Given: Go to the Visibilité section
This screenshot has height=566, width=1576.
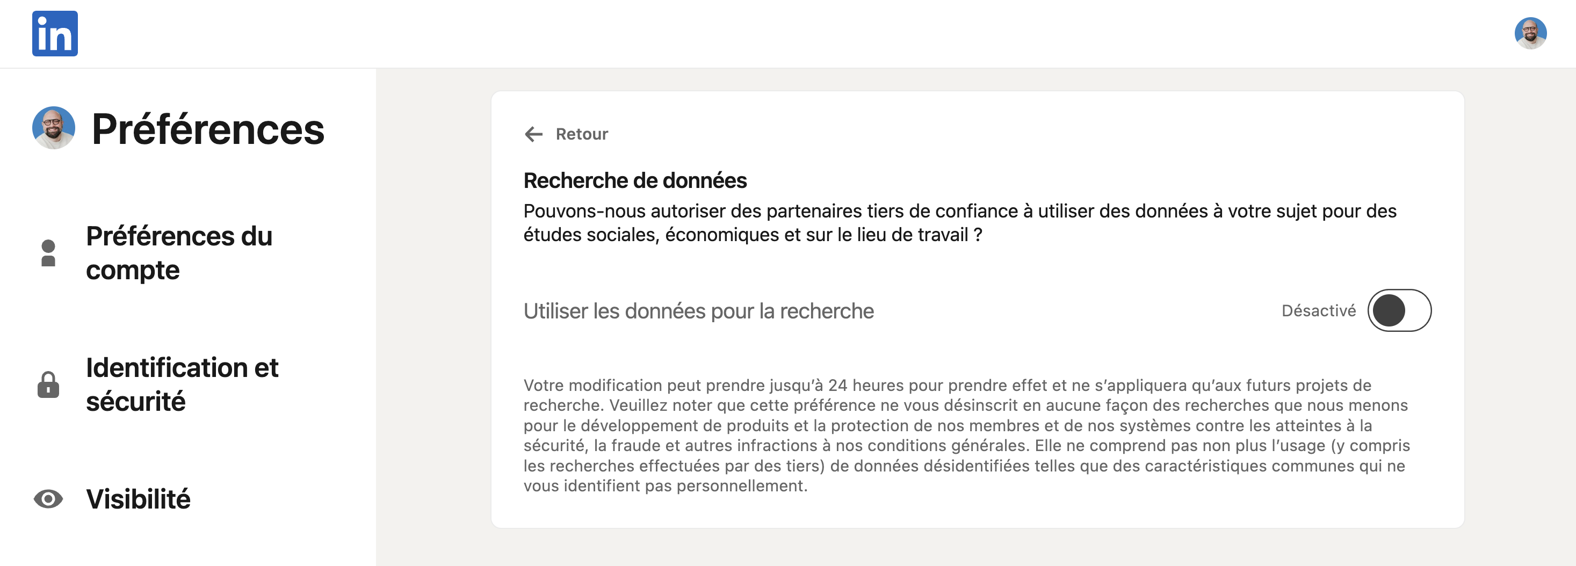Looking at the screenshot, I should tap(138, 499).
